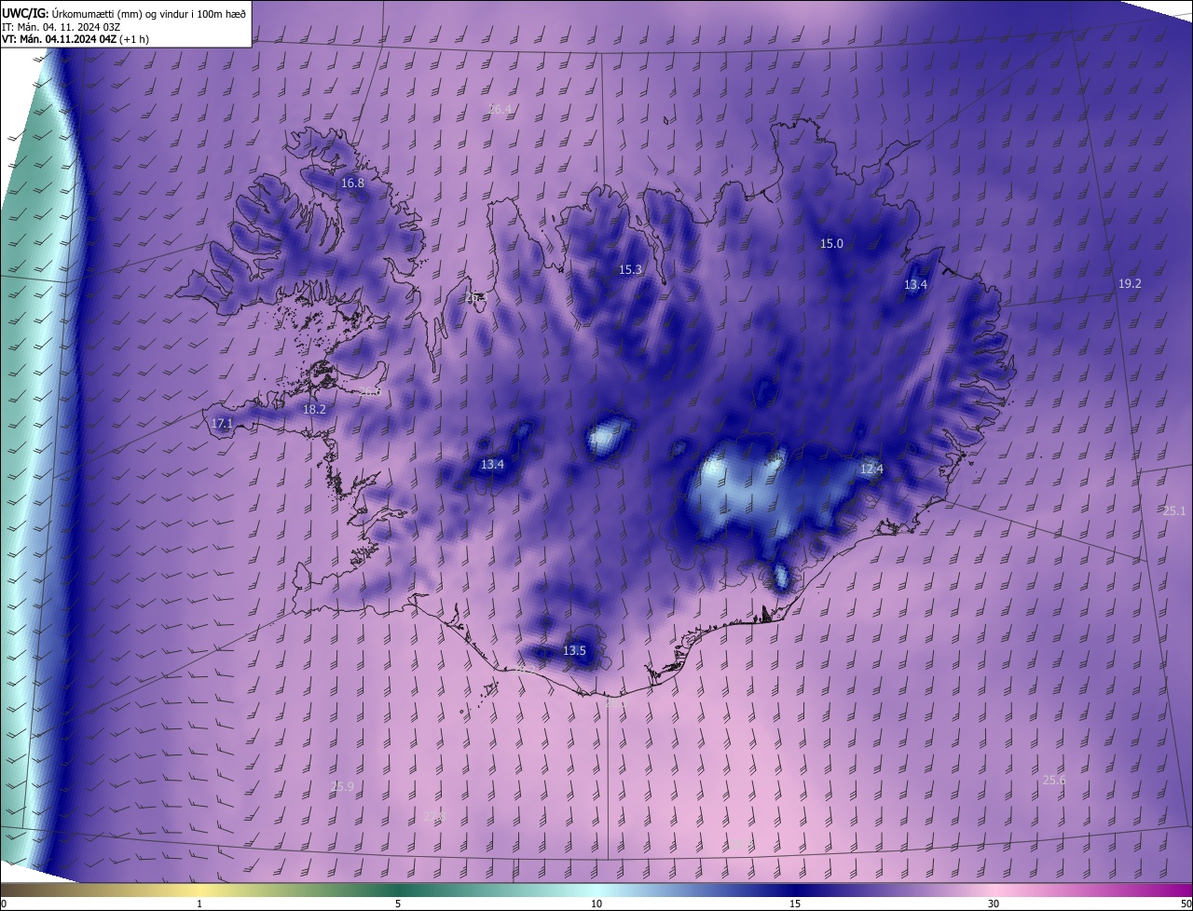The height and width of the screenshot is (911, 1193).
Task: Click the 25.9 value label over the sea
Action: tap(342, 787)
